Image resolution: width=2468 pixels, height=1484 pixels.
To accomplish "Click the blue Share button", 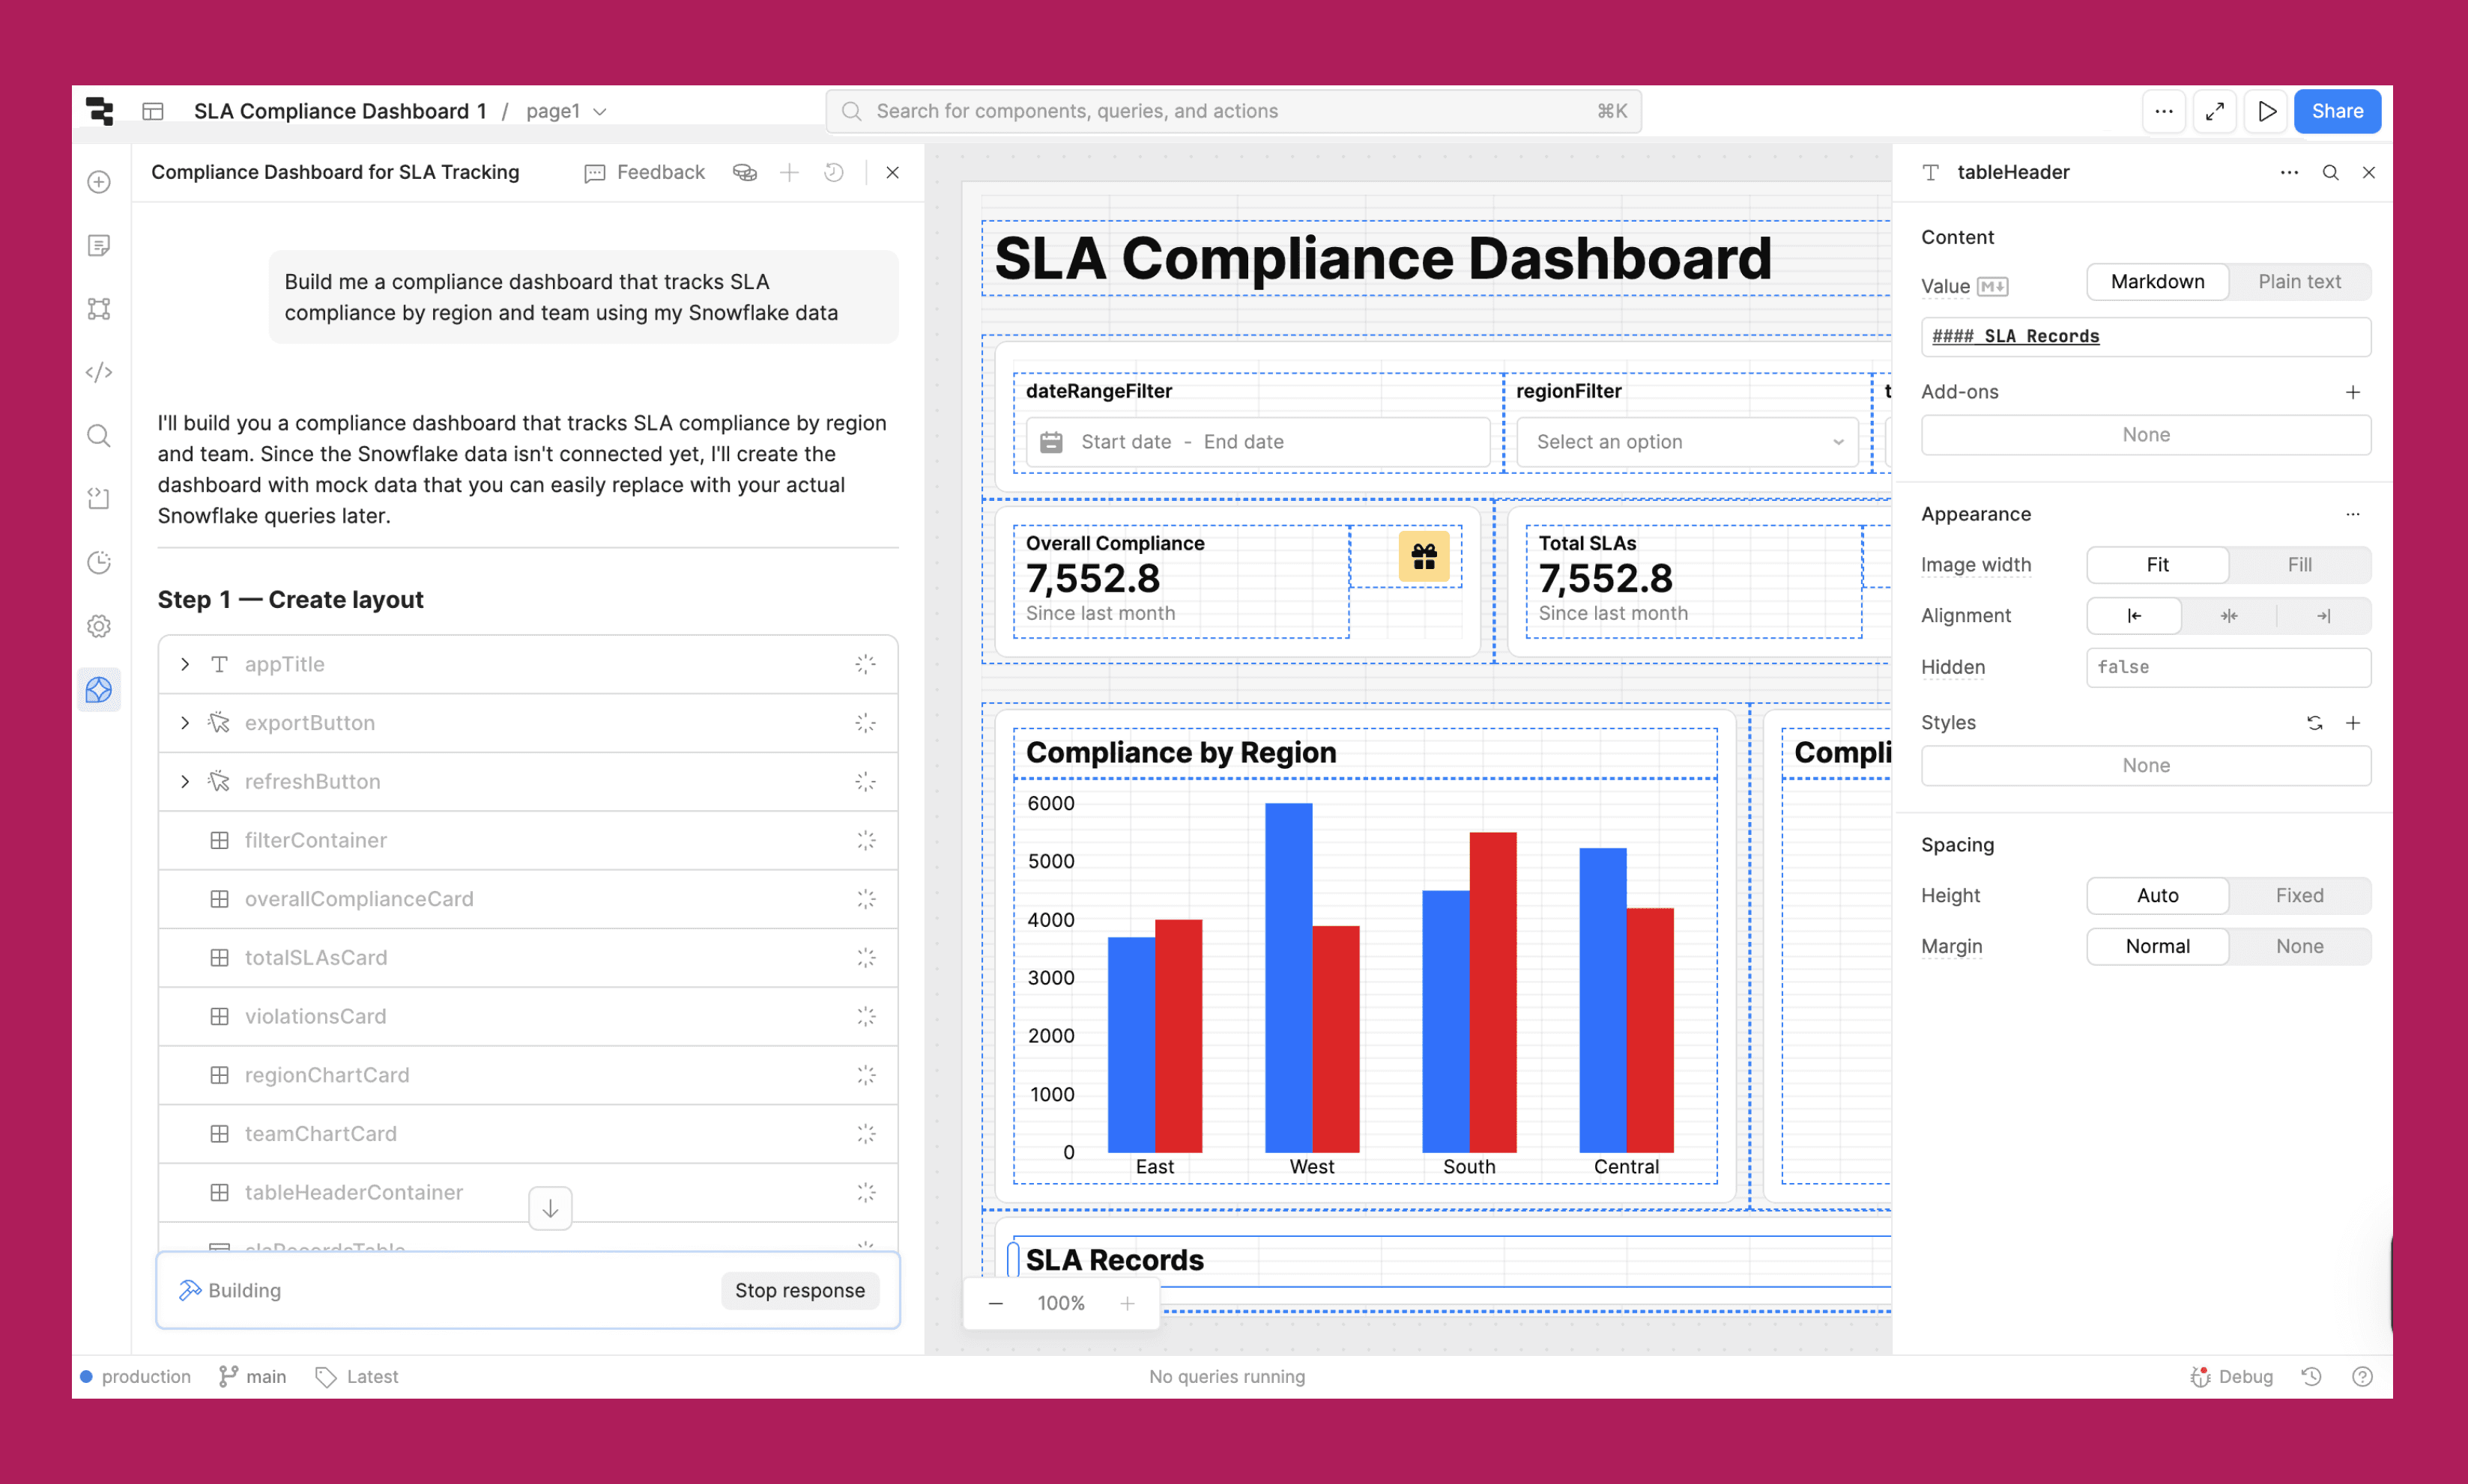I will coord(2336,111).
